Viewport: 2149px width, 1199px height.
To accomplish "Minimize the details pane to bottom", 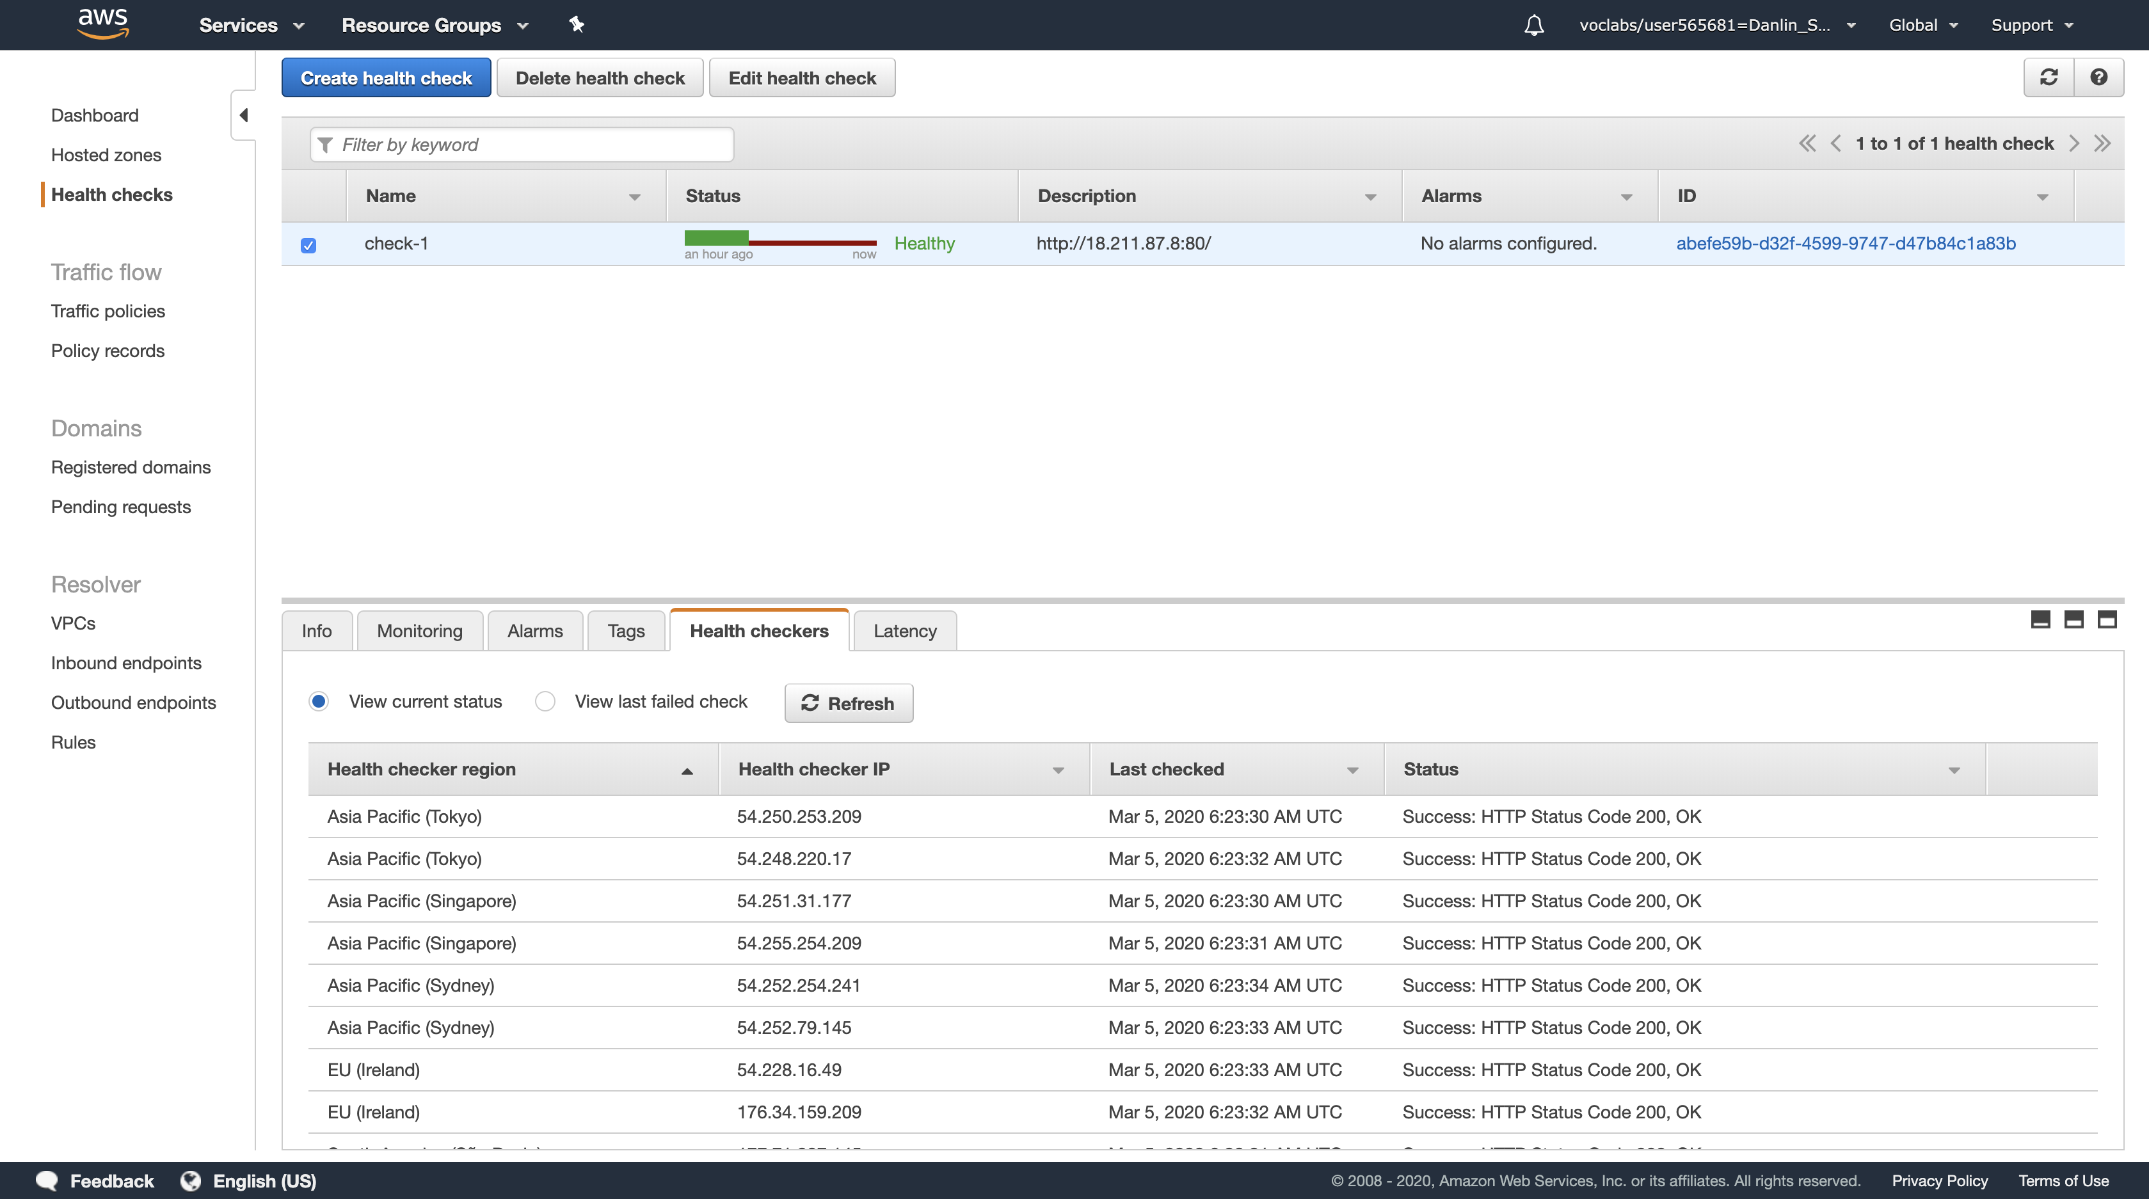I will pyautogui.click(x=2040, y=619).
